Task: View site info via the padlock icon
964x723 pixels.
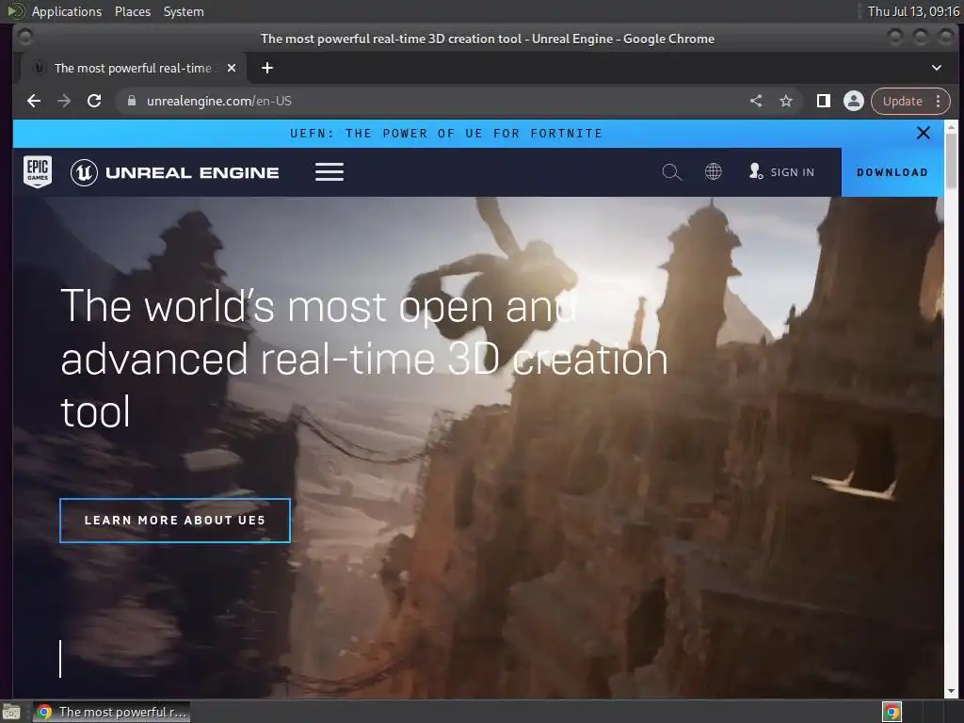Action: point(131,101)
